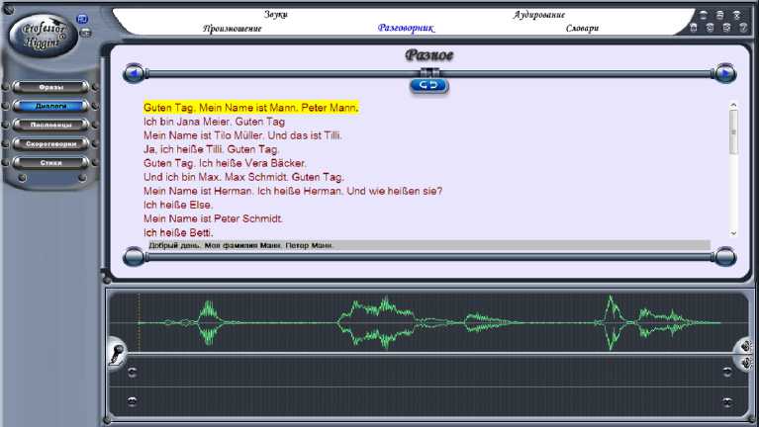Select line 'Ja, ich heiße Tilli. Guten Tag.'
This screenshot has height=427, width=759.
211,149
